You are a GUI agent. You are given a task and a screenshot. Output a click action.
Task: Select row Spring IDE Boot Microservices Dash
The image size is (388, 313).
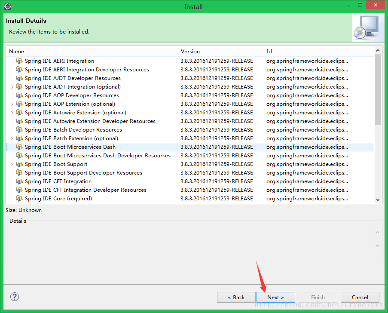[x=190, y=147]
